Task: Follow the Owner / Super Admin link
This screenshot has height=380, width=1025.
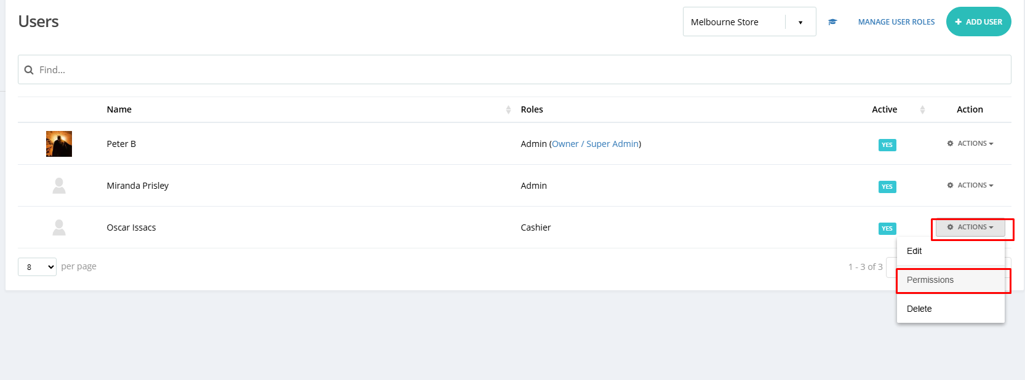Action: (596, 144)
